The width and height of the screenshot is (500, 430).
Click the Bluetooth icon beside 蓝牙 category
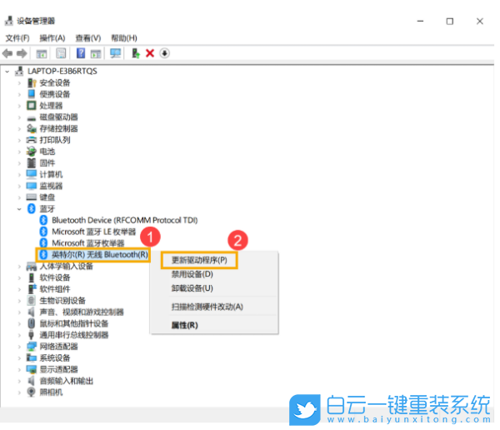[x=32, y=208]
